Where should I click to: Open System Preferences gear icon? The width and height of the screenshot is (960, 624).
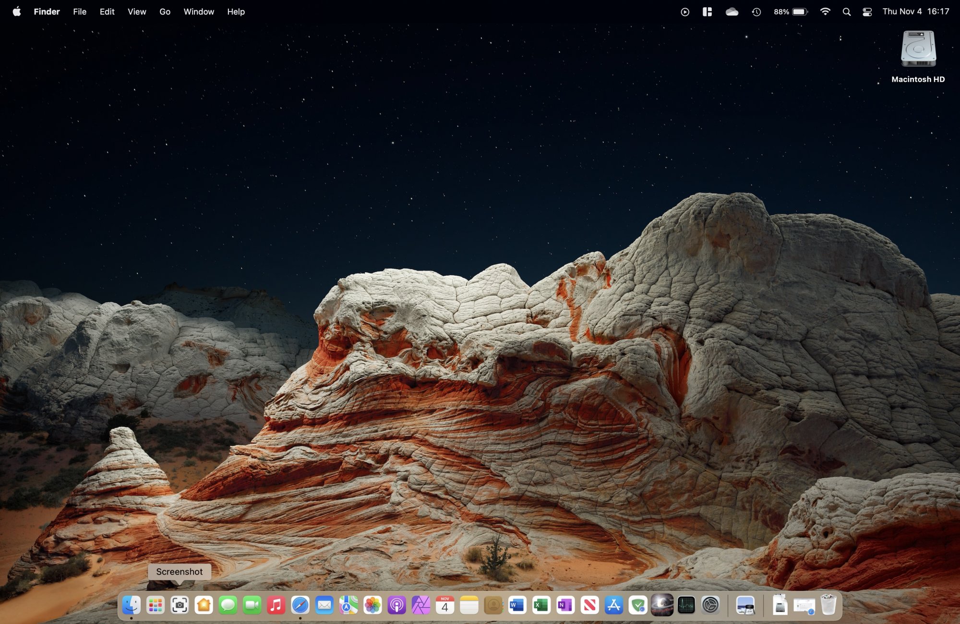(x=710, y=605)
